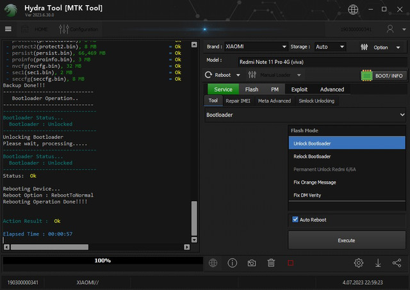This screenshot has height=290, width=410.
Task: Click the 'Backup Done!!!' log line
Action: tap(24, 85)
